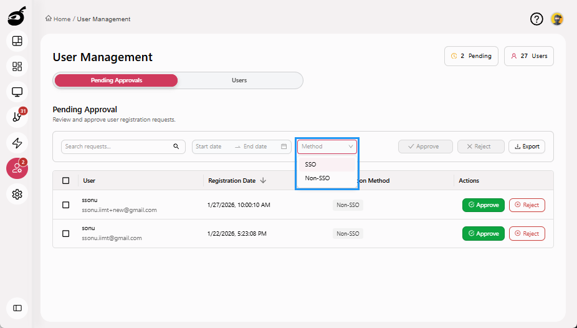Click the 2 Pending counter button

point(472,56)
